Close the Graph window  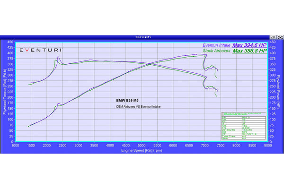pyautogui.click(x=280, y=37)
